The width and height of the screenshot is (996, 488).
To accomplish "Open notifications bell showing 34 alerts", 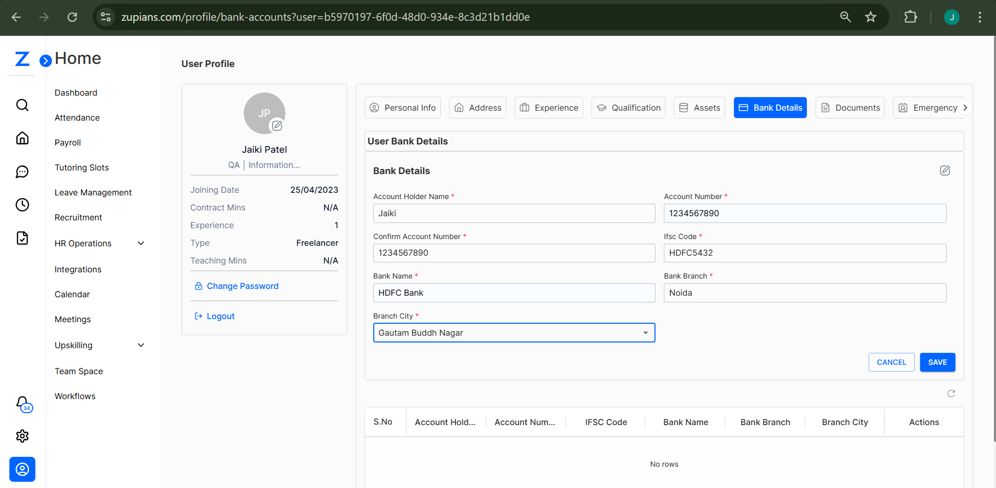I will click(22, 404).
